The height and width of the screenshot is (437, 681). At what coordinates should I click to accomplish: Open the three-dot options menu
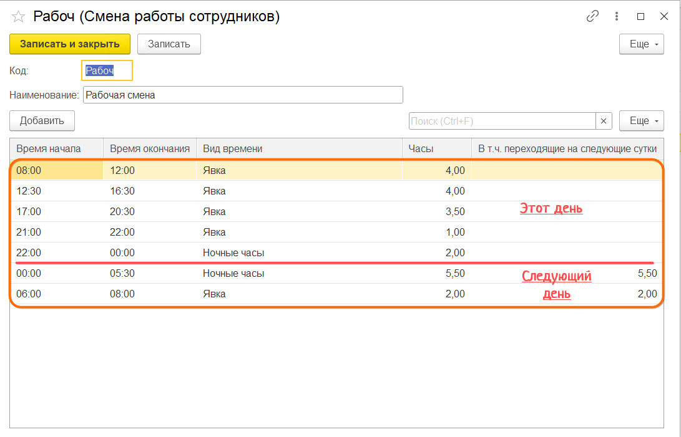click(x=617, y=17)
